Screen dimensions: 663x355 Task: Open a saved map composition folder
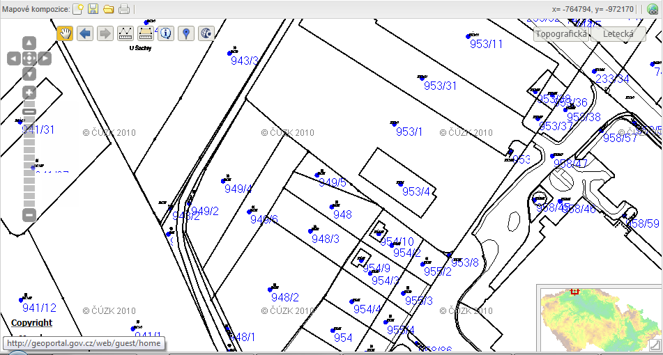pos(108,9)
